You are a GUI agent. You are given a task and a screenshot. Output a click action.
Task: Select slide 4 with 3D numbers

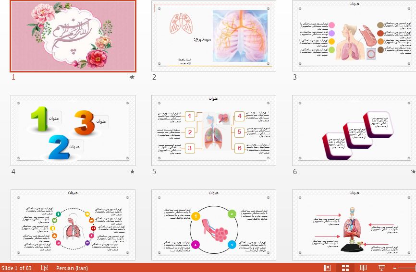coord(73,130)
